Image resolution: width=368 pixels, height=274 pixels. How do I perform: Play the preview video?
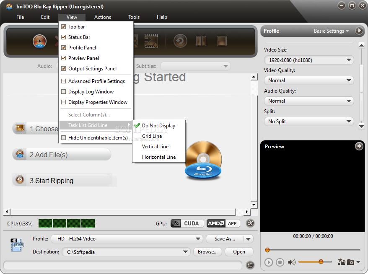coord(269,262)
